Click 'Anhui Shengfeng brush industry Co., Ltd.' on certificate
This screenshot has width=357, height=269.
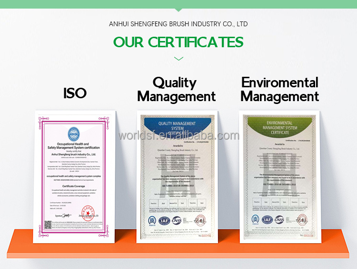[73, 155]
